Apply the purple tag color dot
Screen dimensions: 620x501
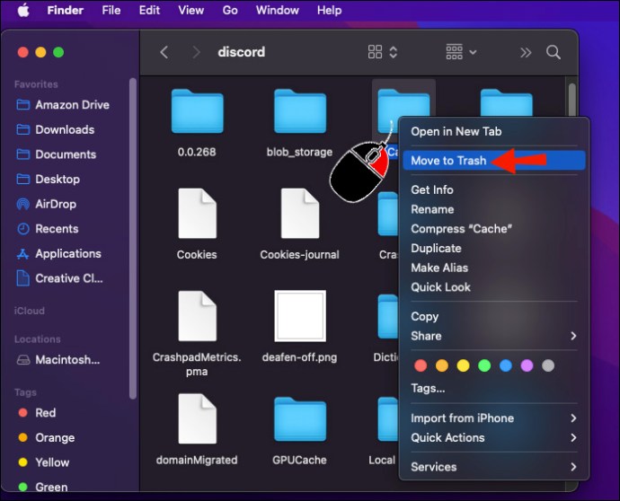[x=527, y=365]
